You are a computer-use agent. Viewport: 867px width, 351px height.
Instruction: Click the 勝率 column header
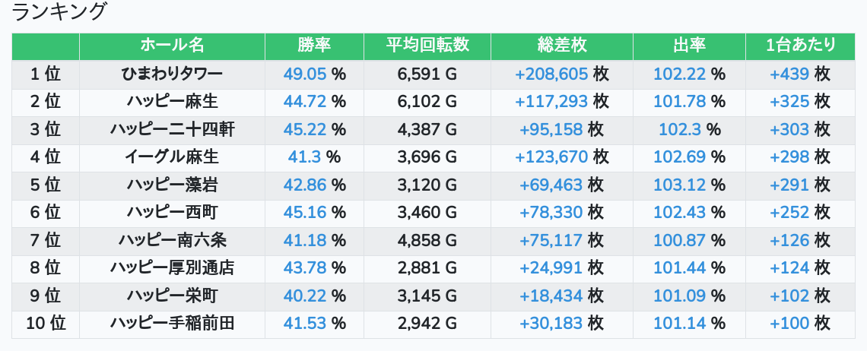[314, 46]
